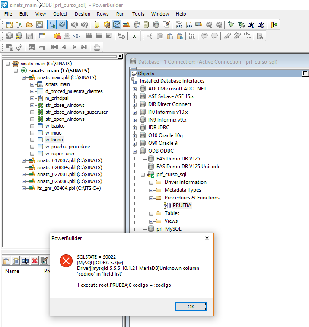Select w_prueba_procedure in system tree
309x327 pixels.
(67, 147)
